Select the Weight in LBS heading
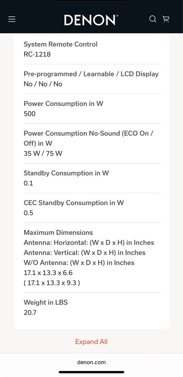 (x=46, y=302)
